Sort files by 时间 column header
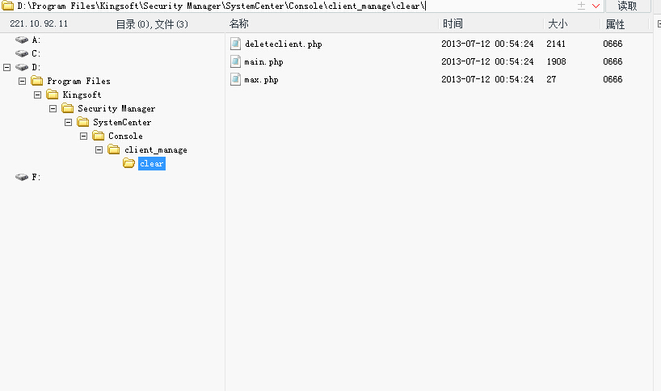Image resolution: width=661 pixels, height=391 pixels. (x=453, y=24)
